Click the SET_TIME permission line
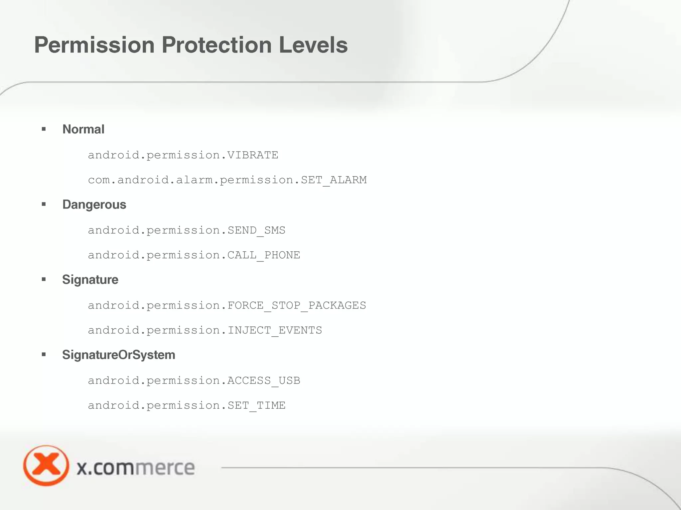Screen dimensions: 681x510 point(187,405)
